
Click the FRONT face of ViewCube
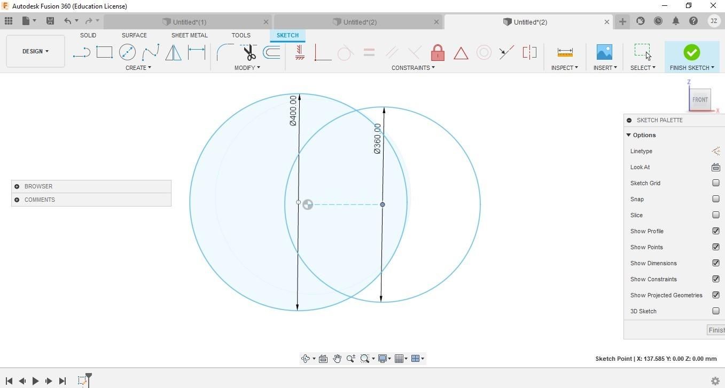(700, 99)
